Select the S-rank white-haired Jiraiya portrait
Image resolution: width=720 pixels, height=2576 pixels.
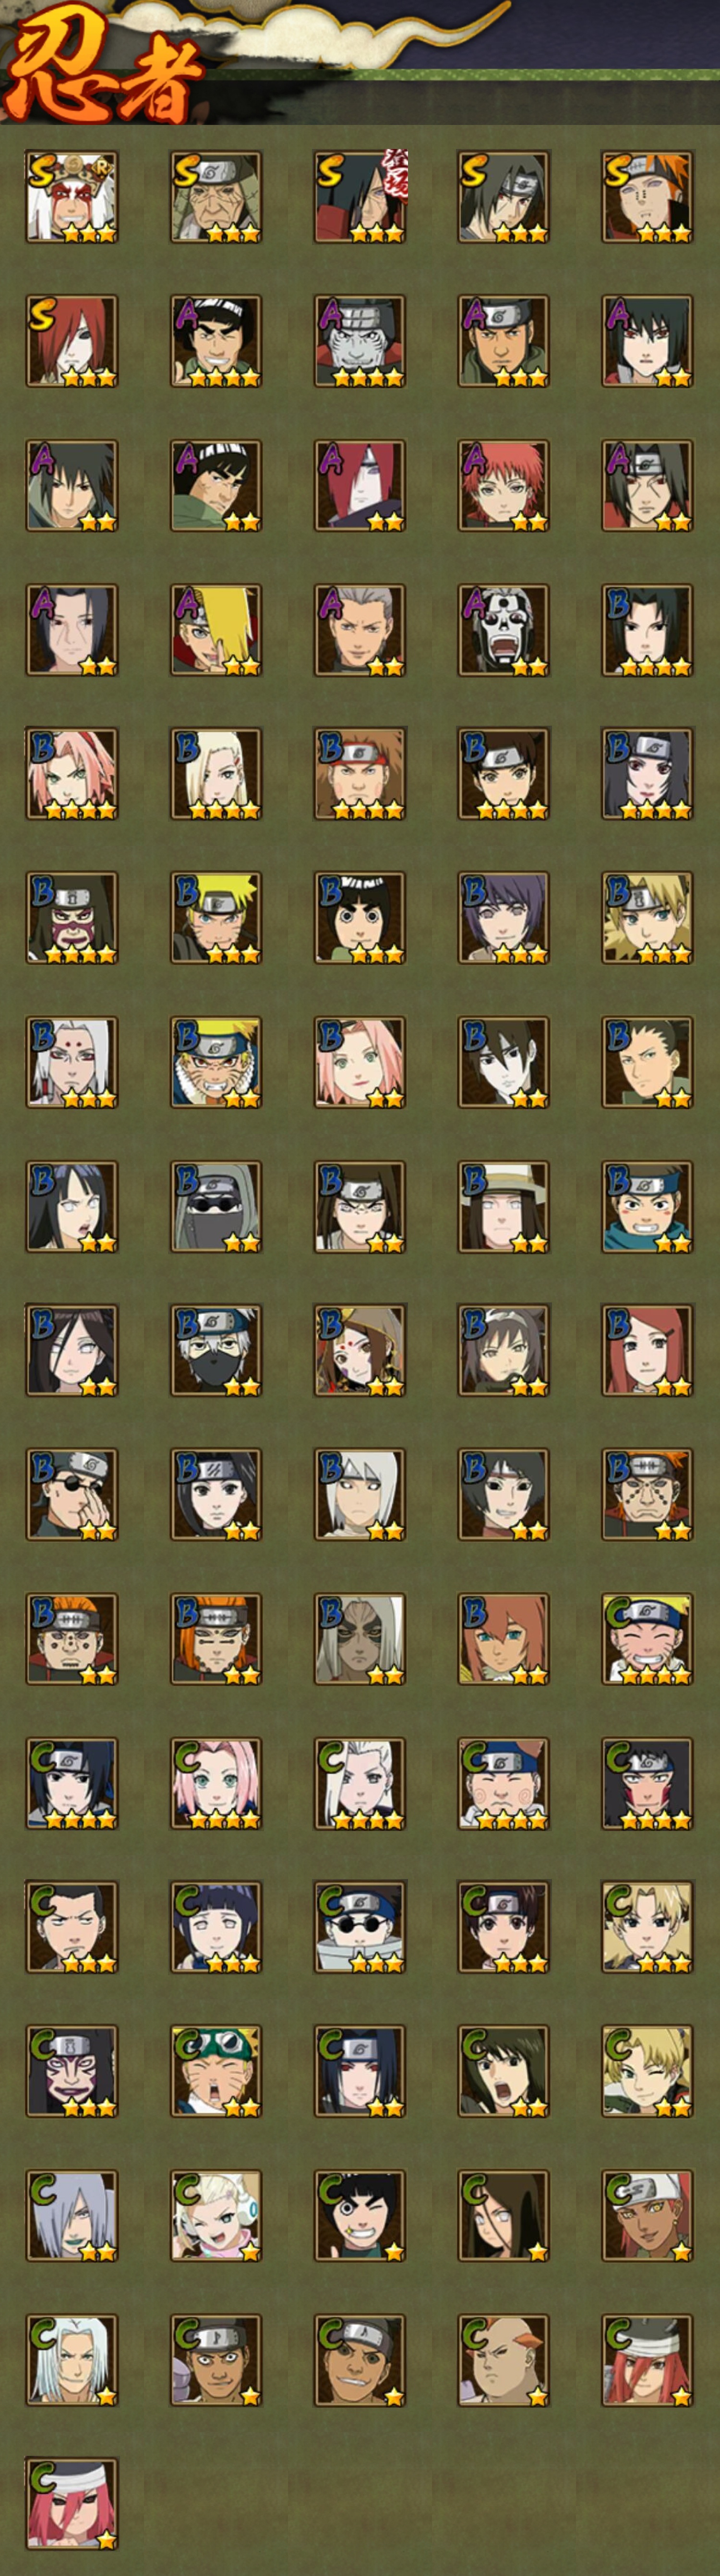coord(72,197)
